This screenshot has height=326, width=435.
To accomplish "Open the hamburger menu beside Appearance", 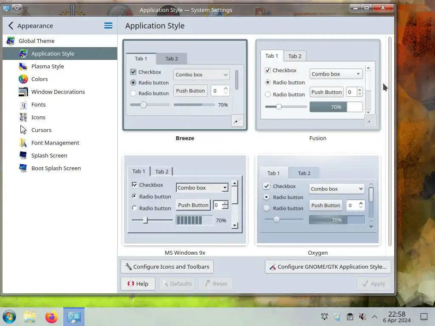I will coord(108,26).
